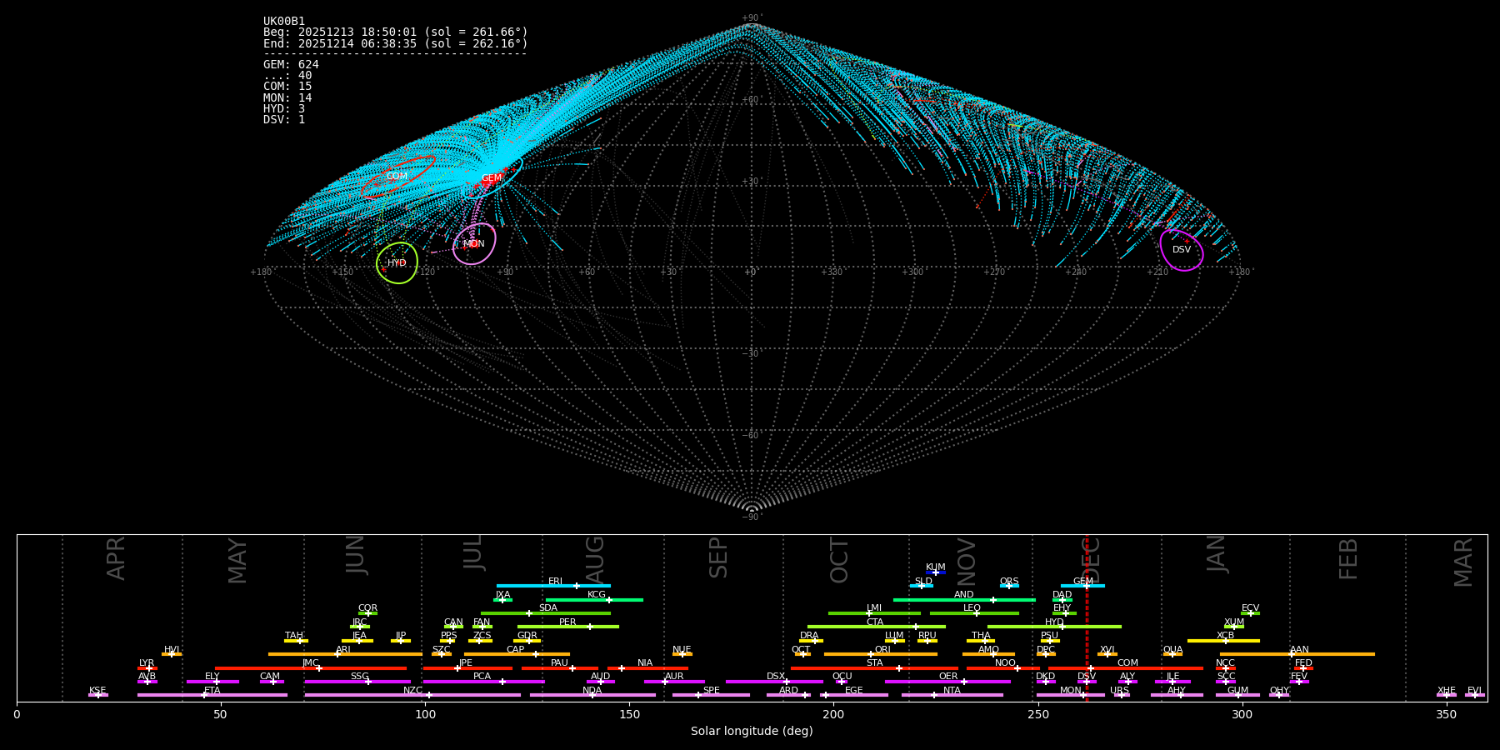The height and width of the screenshot is (750, 1500).
Task: Click the PCA shower bar on the timeline
Action: pos(483,682)
